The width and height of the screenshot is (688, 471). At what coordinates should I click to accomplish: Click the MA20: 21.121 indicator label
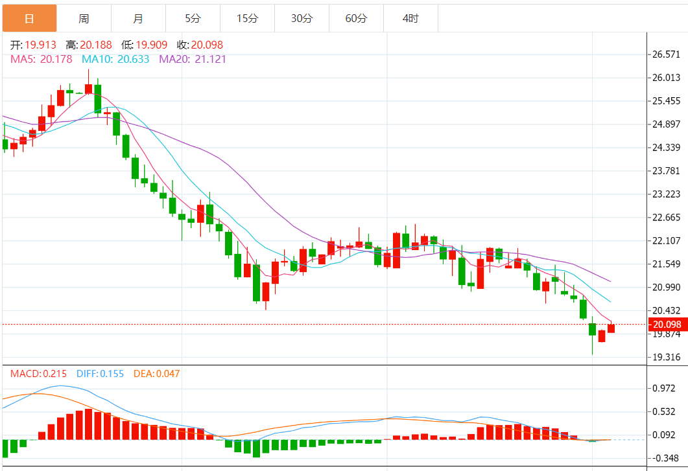193,59
